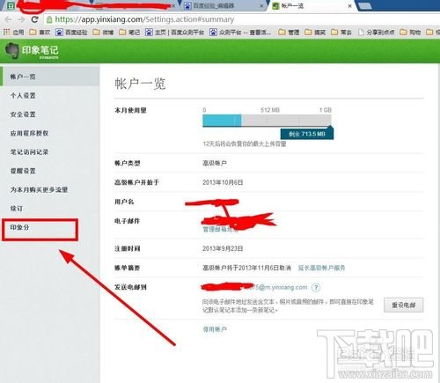
Task: Click the 发送电邮到 label
Action: pos(130,287)
